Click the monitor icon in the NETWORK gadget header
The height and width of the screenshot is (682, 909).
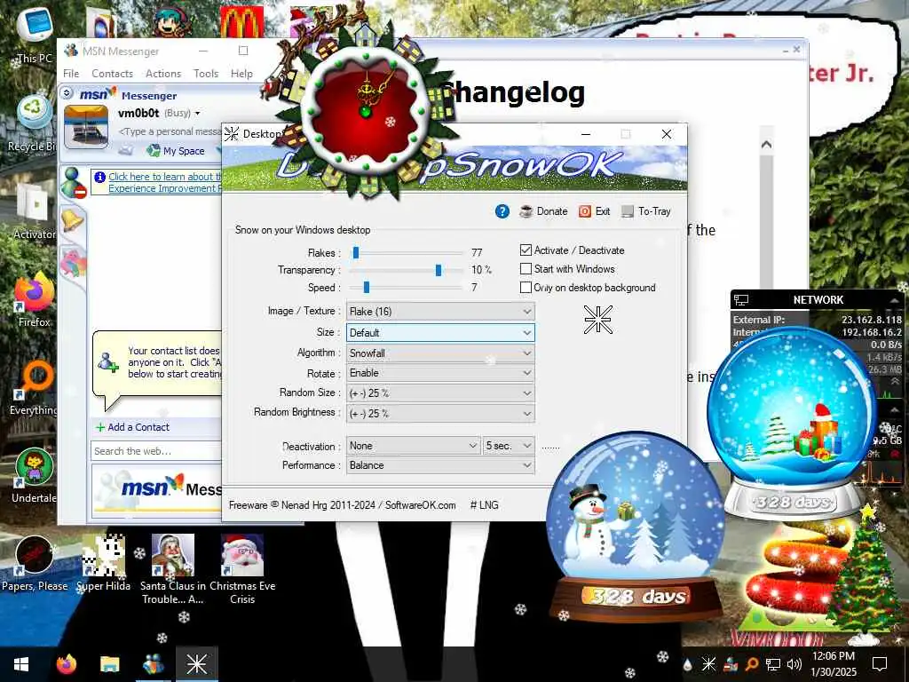coord(741,300)
